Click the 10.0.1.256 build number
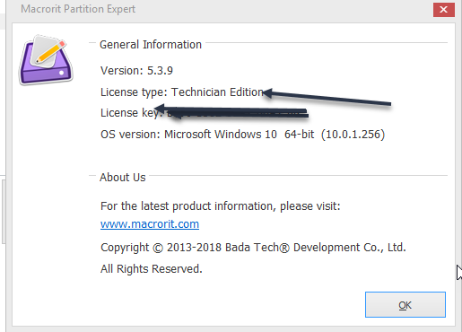This screenshot has width=462, height=332. (x=353, y=135)
